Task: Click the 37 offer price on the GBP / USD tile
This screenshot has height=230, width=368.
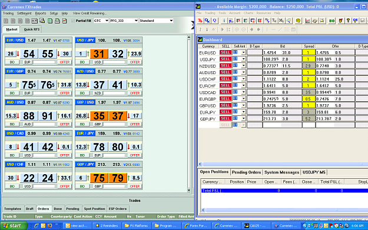Action: 118,116
